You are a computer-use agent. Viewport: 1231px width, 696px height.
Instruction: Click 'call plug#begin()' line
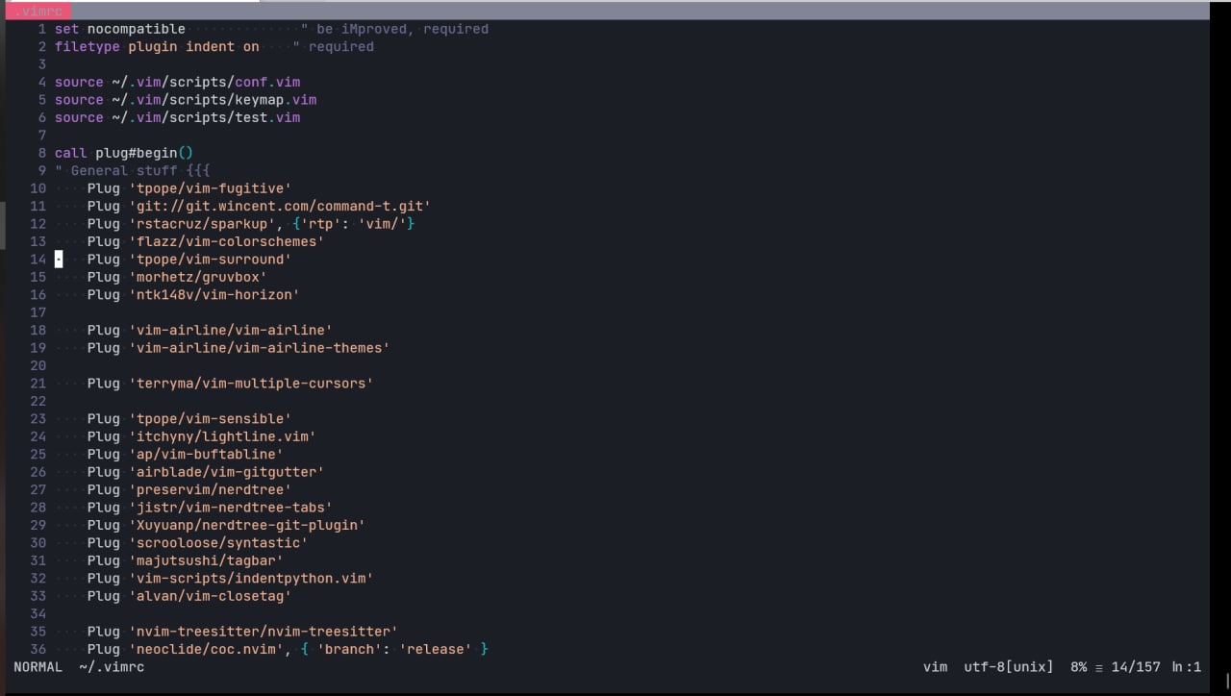click(x=124, y=153)
